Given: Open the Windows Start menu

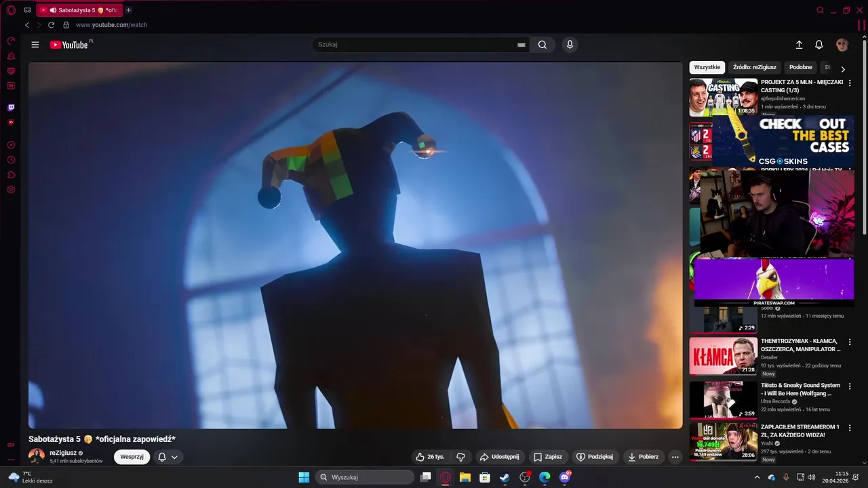Looking at the screenshot, I should pos(304,477).
